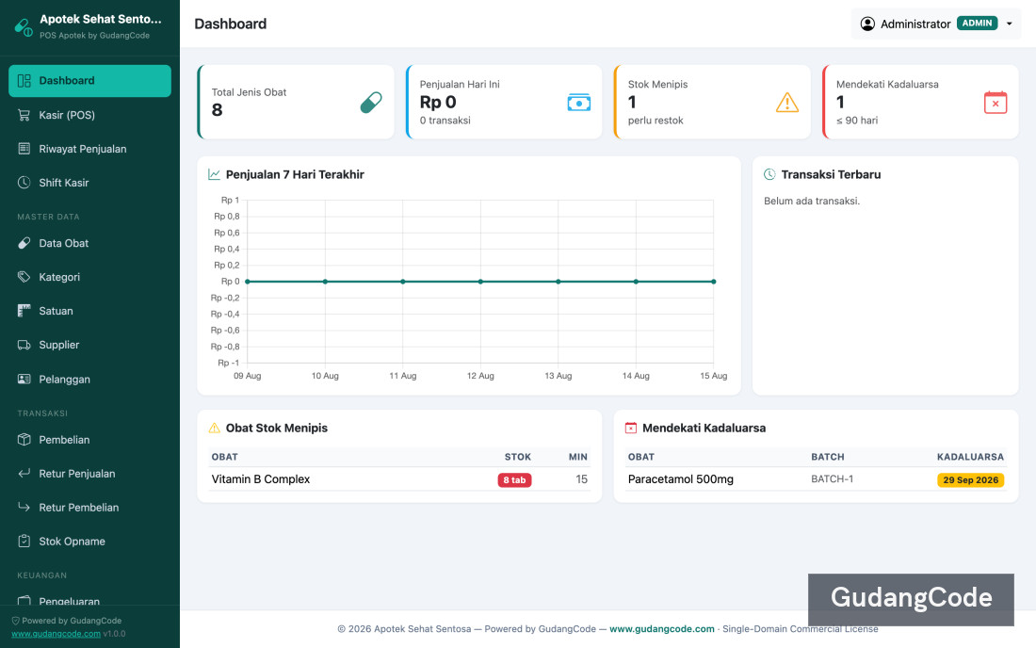This screenshot has width=1036, height=648.
Task: Click the Satuan ruler icon
Action: click(x=24, y=311)
